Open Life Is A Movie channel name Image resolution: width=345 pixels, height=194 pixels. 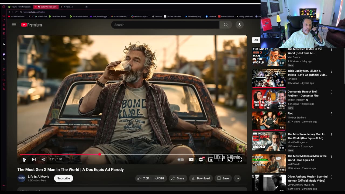(x=39, y=176)
